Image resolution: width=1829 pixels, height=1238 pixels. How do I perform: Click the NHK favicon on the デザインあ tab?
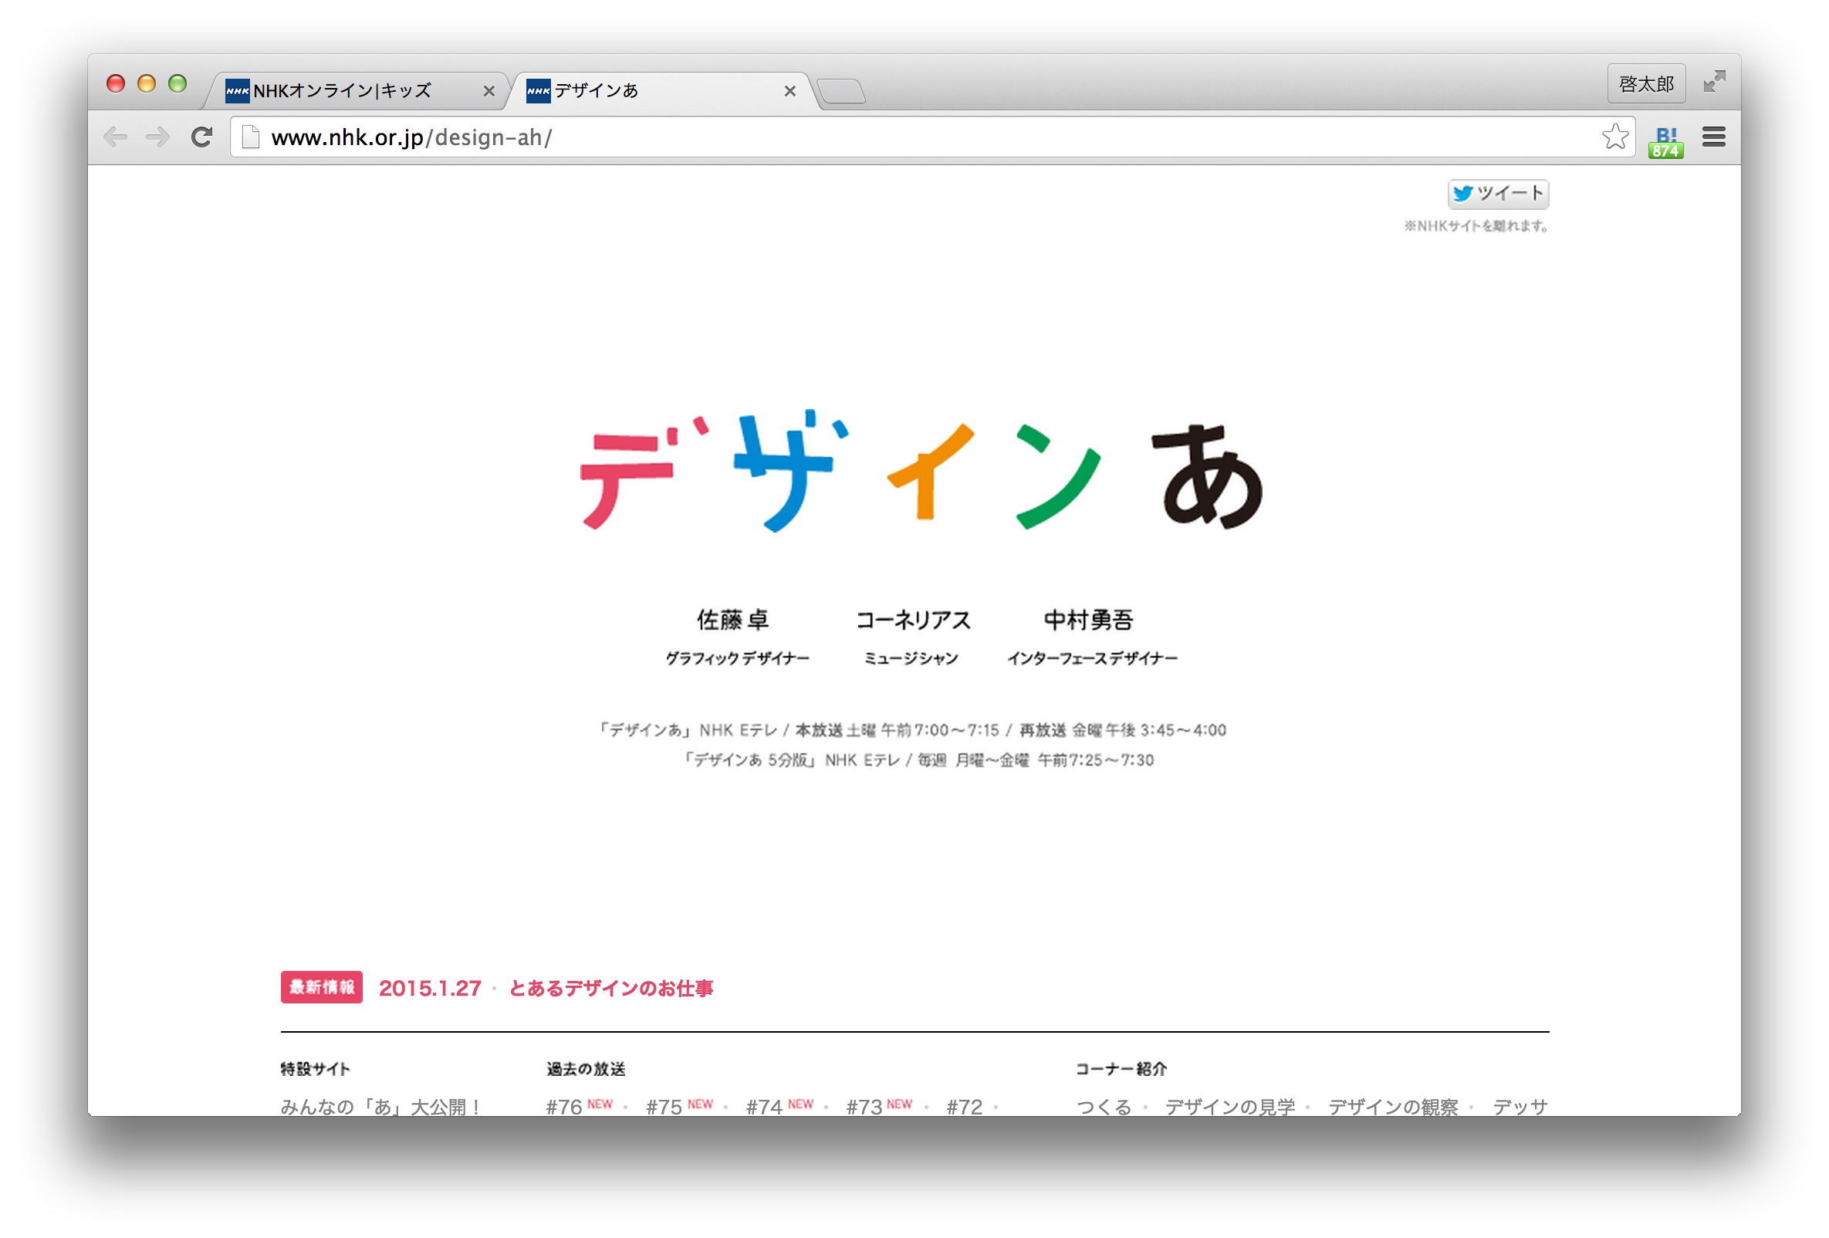(539, 90)
